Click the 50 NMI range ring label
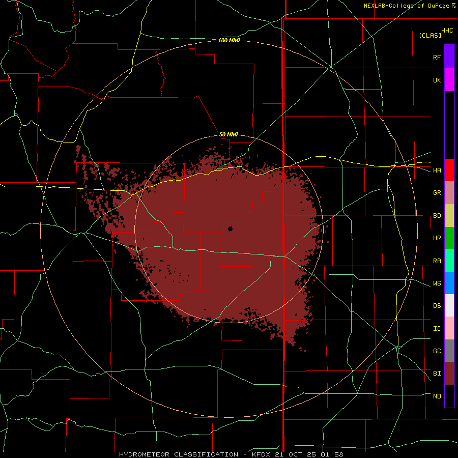This screenshot has width=458, height=458. tap(228, 135)
